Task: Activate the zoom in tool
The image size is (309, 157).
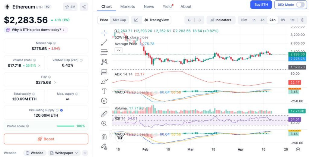Action: (104, 123)
